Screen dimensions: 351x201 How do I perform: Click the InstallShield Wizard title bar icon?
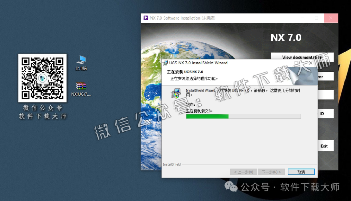coord(165,63)
